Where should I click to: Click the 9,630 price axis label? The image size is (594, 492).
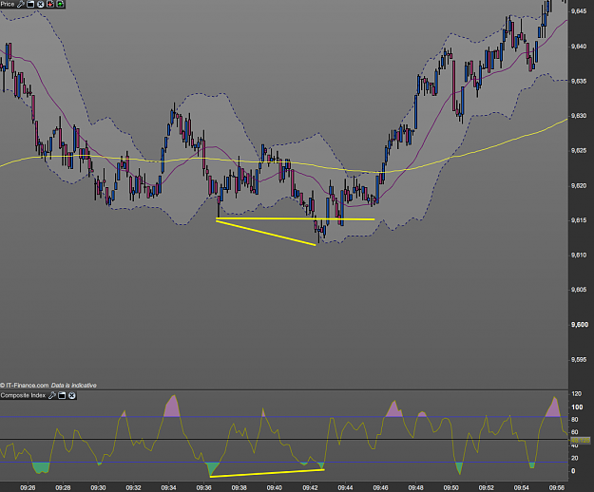(579, 116)
